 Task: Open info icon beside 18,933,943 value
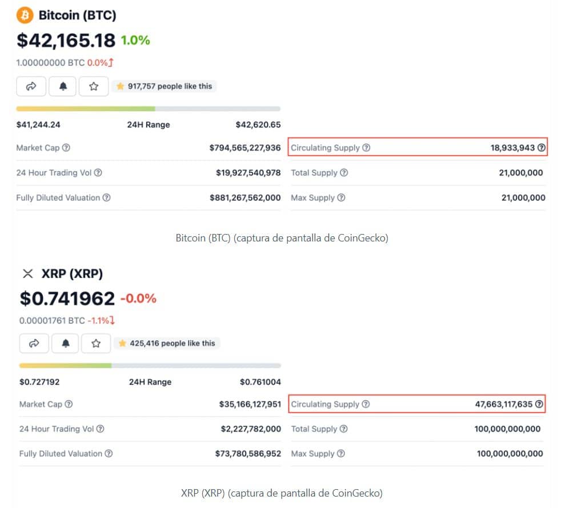click(542, 148)
